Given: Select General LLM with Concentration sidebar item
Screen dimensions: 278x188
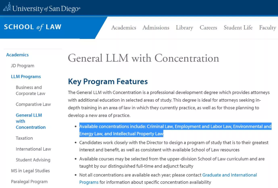Looking at the screenshot, I should (31, 121).
